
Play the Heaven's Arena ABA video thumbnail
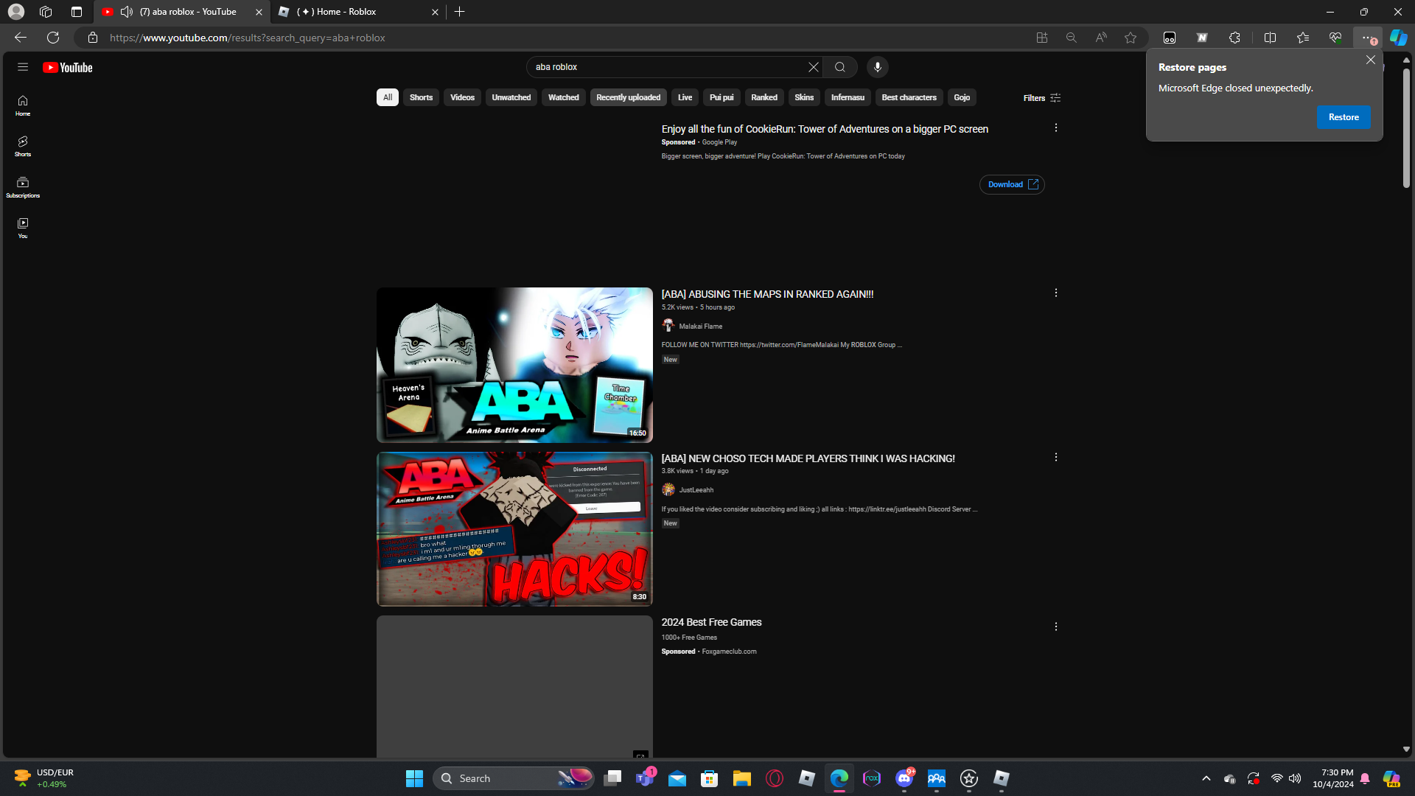pos(514,365)
